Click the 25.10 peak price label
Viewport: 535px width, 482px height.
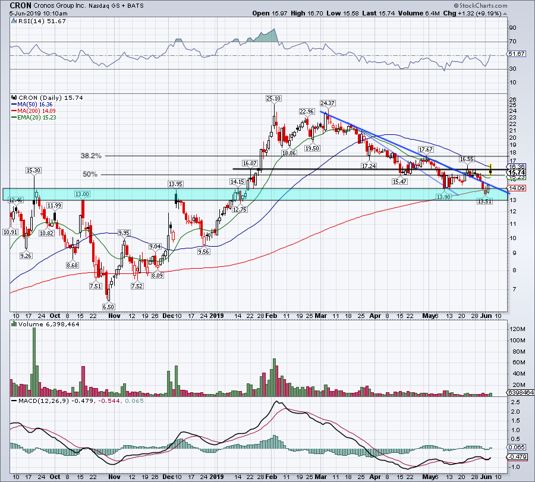tap(273, 98)
